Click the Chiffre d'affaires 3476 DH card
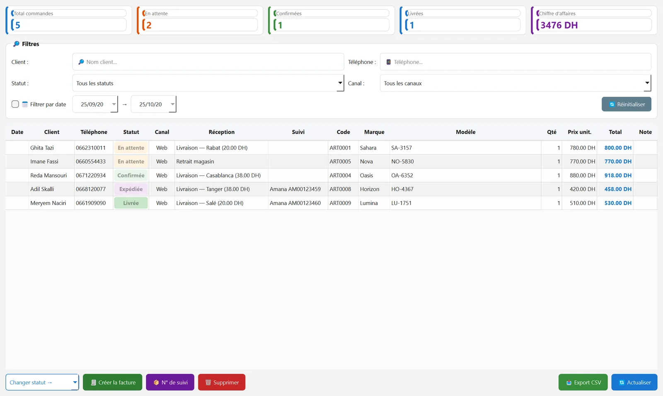 coord(594,20)
